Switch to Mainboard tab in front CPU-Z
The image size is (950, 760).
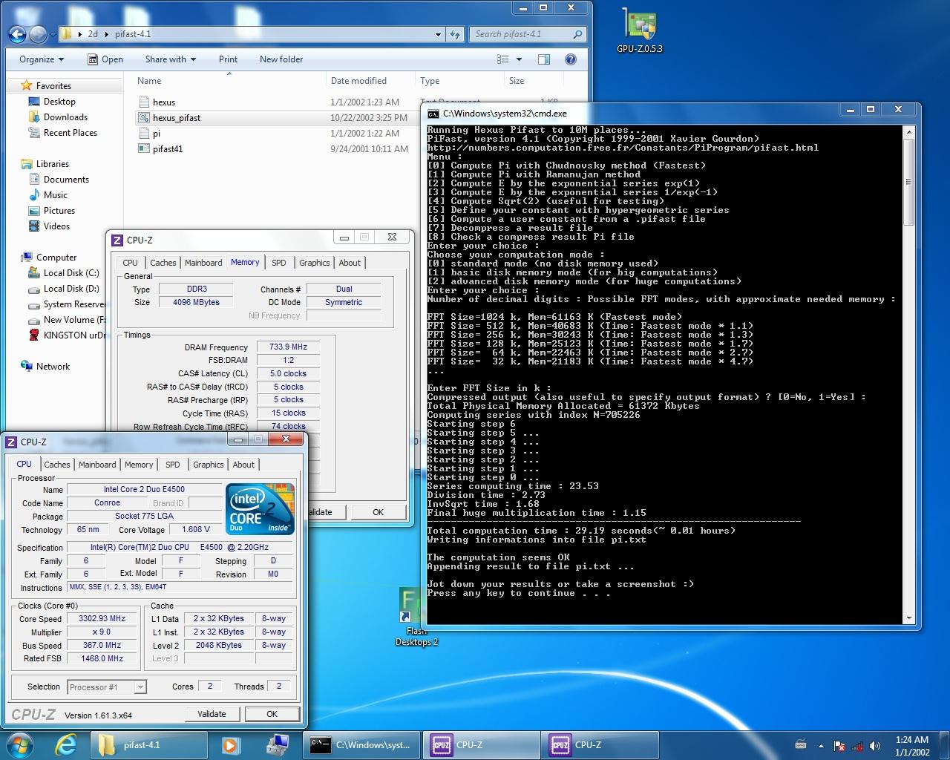[97, 465]
